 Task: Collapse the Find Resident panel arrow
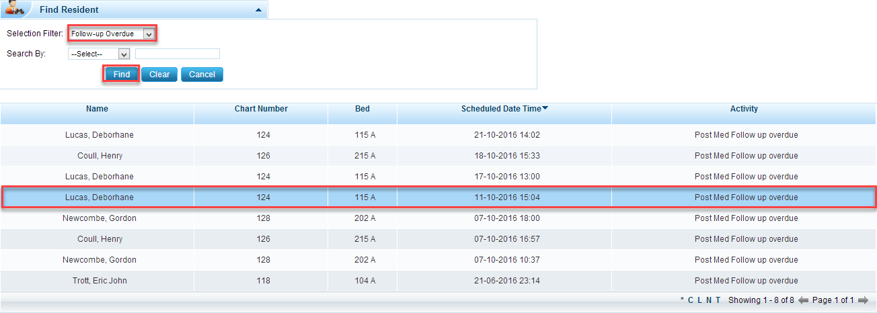pyautogui.click(x=258, y=10)
